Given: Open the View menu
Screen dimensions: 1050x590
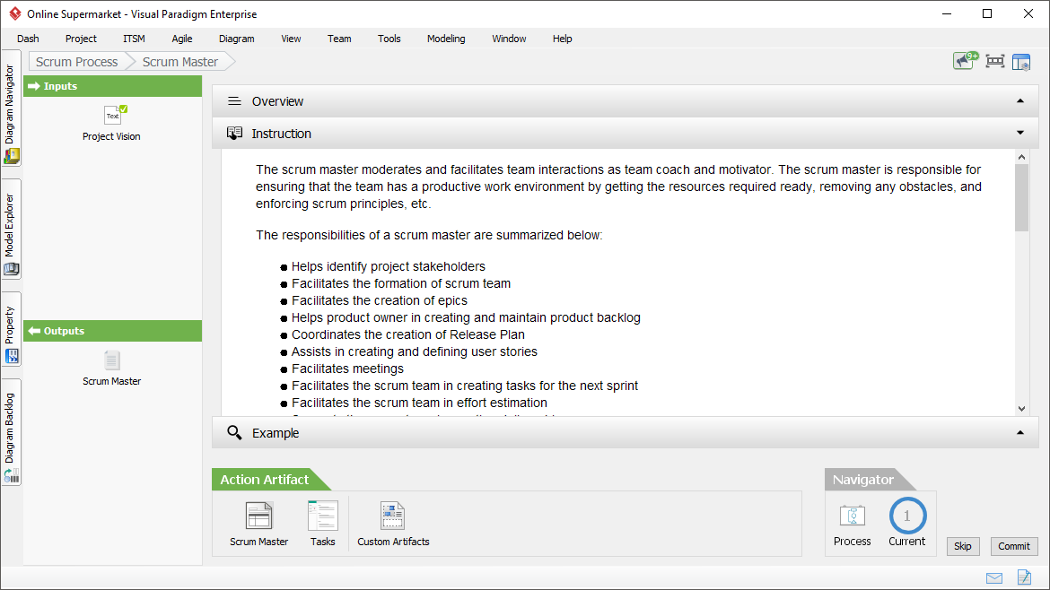Looking at the screenshot, I should (x=291, y=39).
